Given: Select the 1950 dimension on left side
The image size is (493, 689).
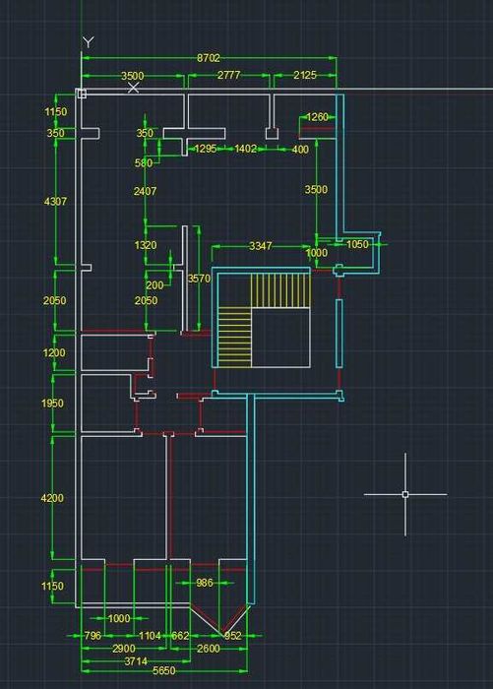Looking at the screenshot, I should coord(52,403).
